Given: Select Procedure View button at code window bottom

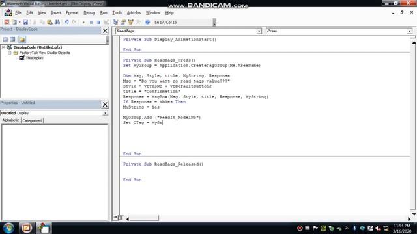Looking at the screenshot, I should point(115,218).
